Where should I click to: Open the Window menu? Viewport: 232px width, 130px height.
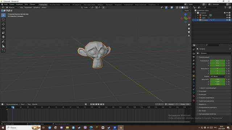[x=26, y=4]
